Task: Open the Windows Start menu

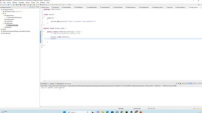Action: pos(64,112)
